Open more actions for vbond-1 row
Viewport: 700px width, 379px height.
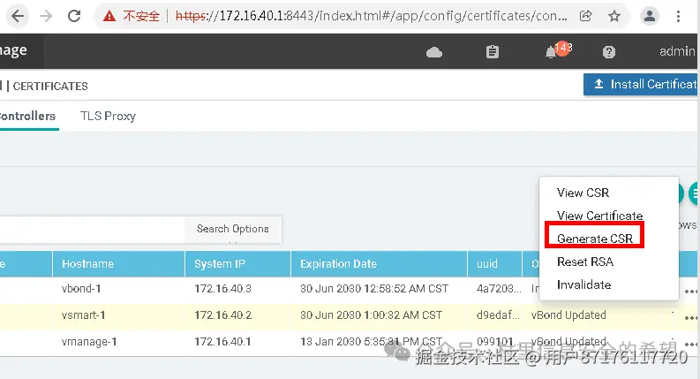pyautogui.click(x=690, y=292)
